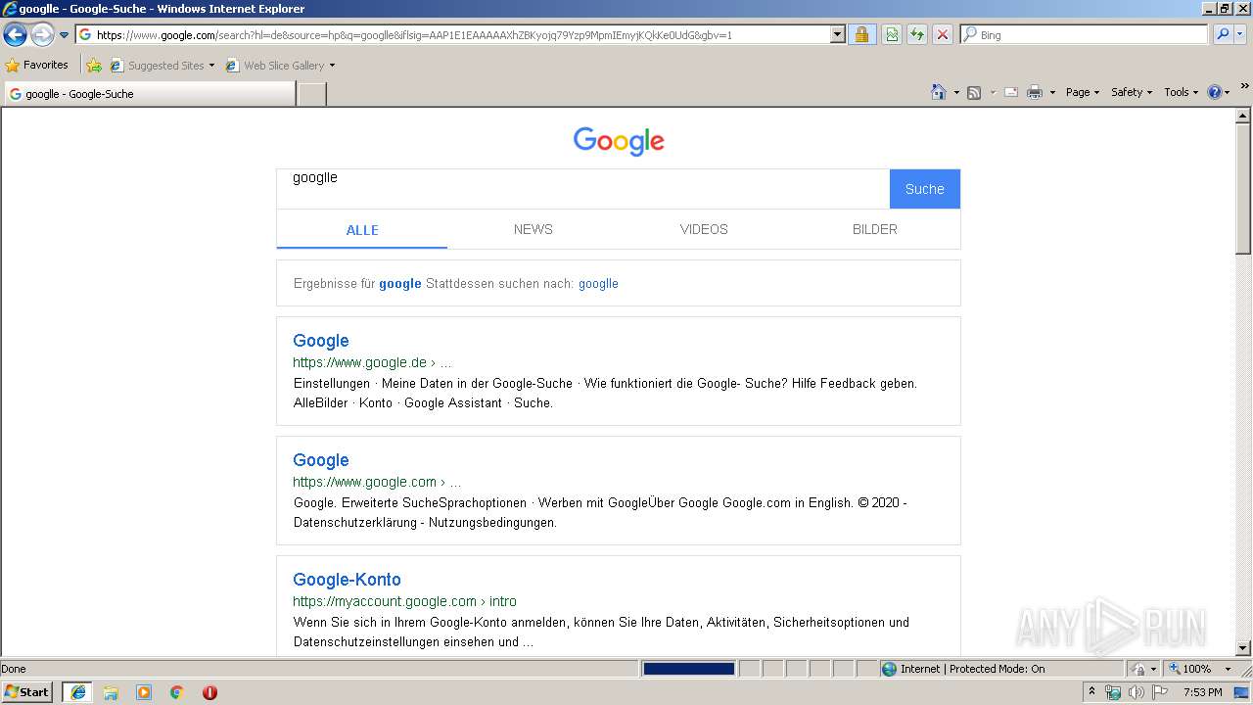Open the recent pages dropdown arrow
1253x705 pixels.
point(65,35)
